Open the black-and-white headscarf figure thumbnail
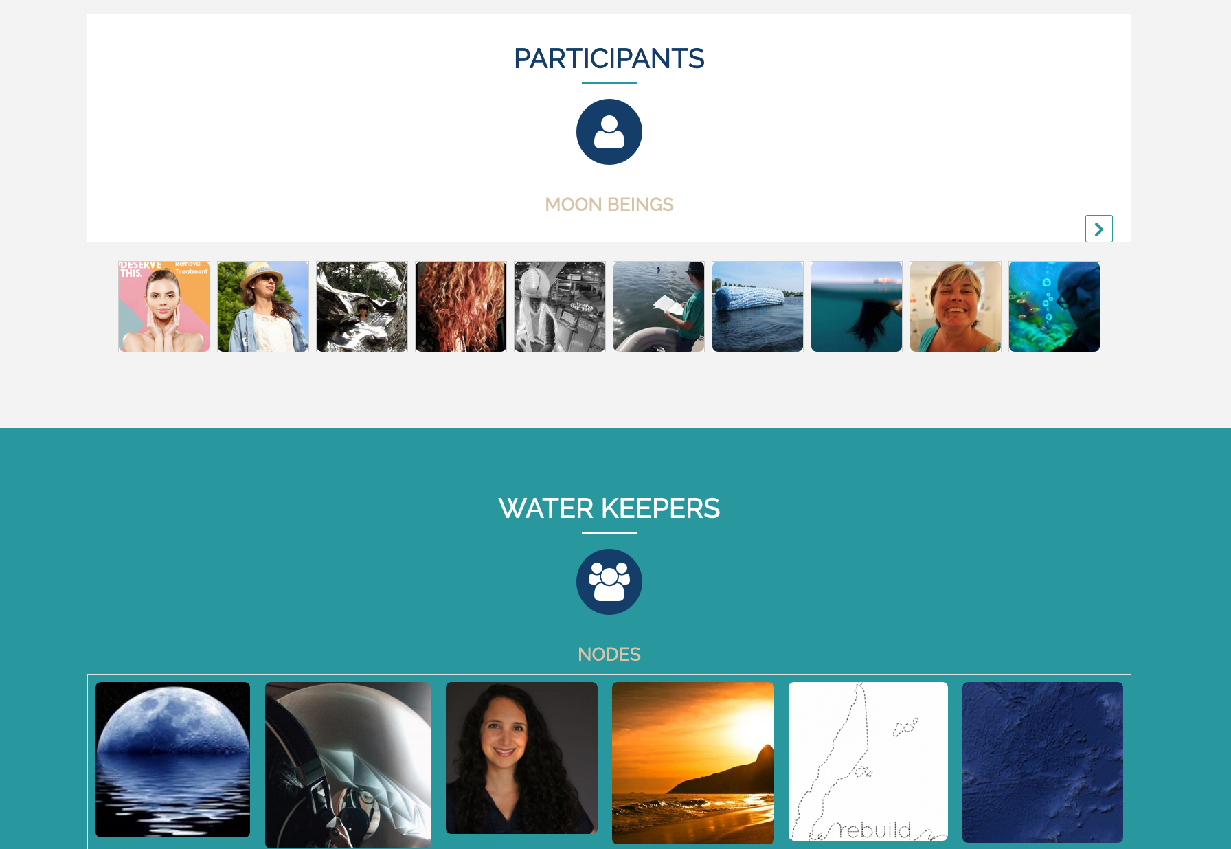The height and width of the screenshot is (849, 1231). click(x=560, y=306)
